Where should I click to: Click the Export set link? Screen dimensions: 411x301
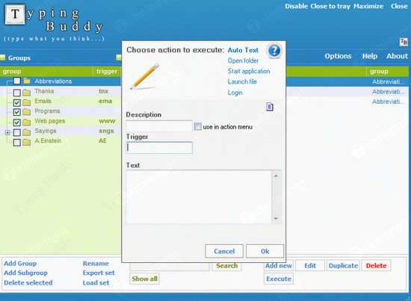(99, 273)
